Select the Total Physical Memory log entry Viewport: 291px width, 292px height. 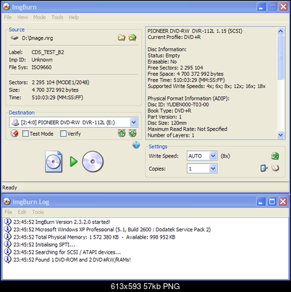(94, 237)
